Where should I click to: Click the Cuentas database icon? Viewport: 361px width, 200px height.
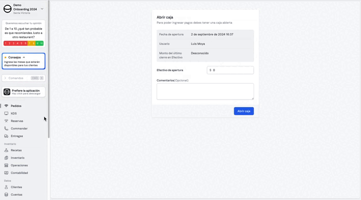point(6,194)
